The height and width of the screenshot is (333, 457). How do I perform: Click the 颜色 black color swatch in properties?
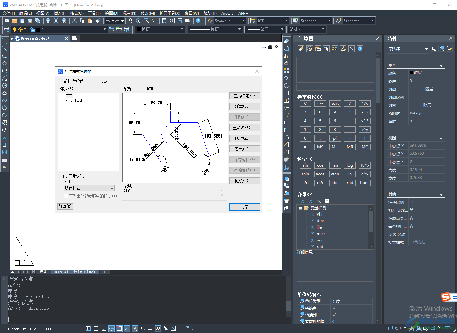[411, 73]
